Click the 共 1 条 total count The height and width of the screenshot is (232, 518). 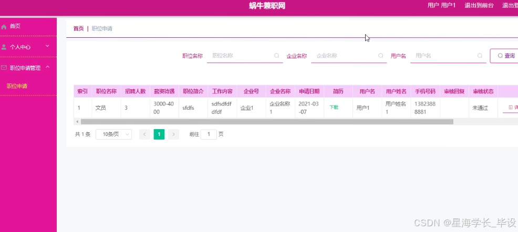(82, 134)
